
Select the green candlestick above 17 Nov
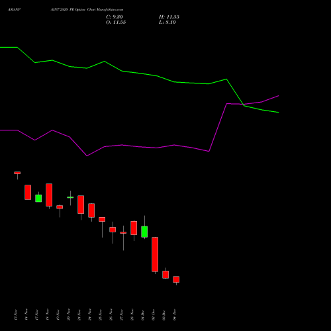point(38,198)
